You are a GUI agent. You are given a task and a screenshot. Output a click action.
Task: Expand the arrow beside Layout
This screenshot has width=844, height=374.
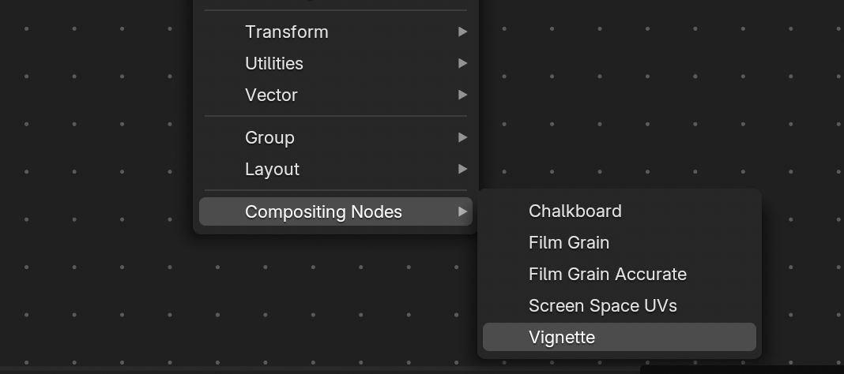462,170
